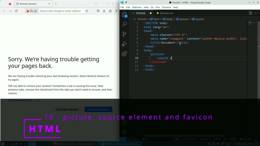Open VS Code Manage gear menu
The height and width of the screenshot is (146, 260).
pyautogui.click(x=124, y=132)
